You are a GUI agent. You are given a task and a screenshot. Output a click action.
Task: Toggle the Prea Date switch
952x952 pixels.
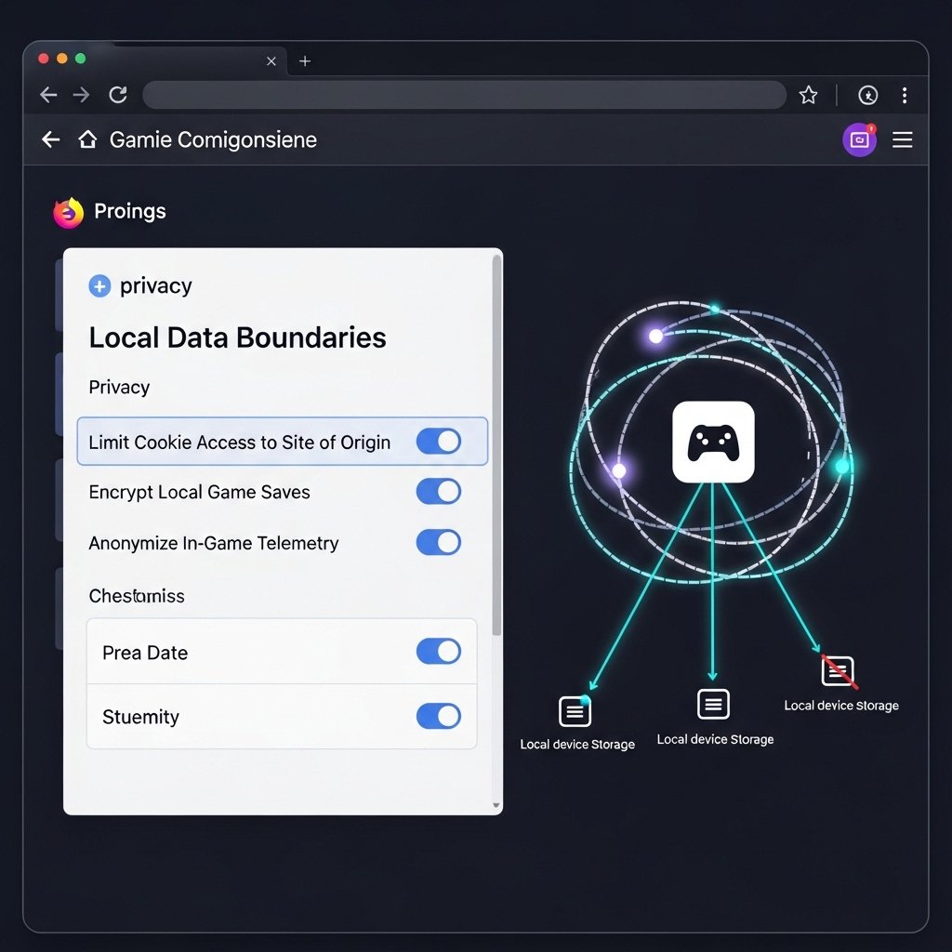(x=438, y=652)
